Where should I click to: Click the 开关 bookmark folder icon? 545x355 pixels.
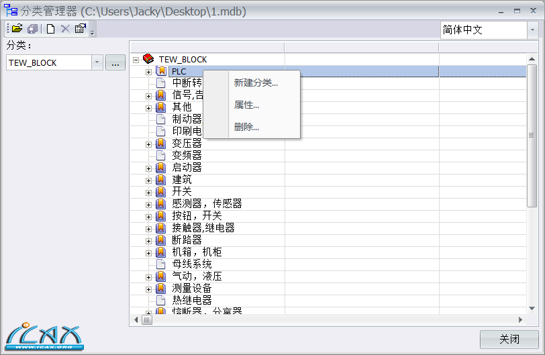click(160, 192)
